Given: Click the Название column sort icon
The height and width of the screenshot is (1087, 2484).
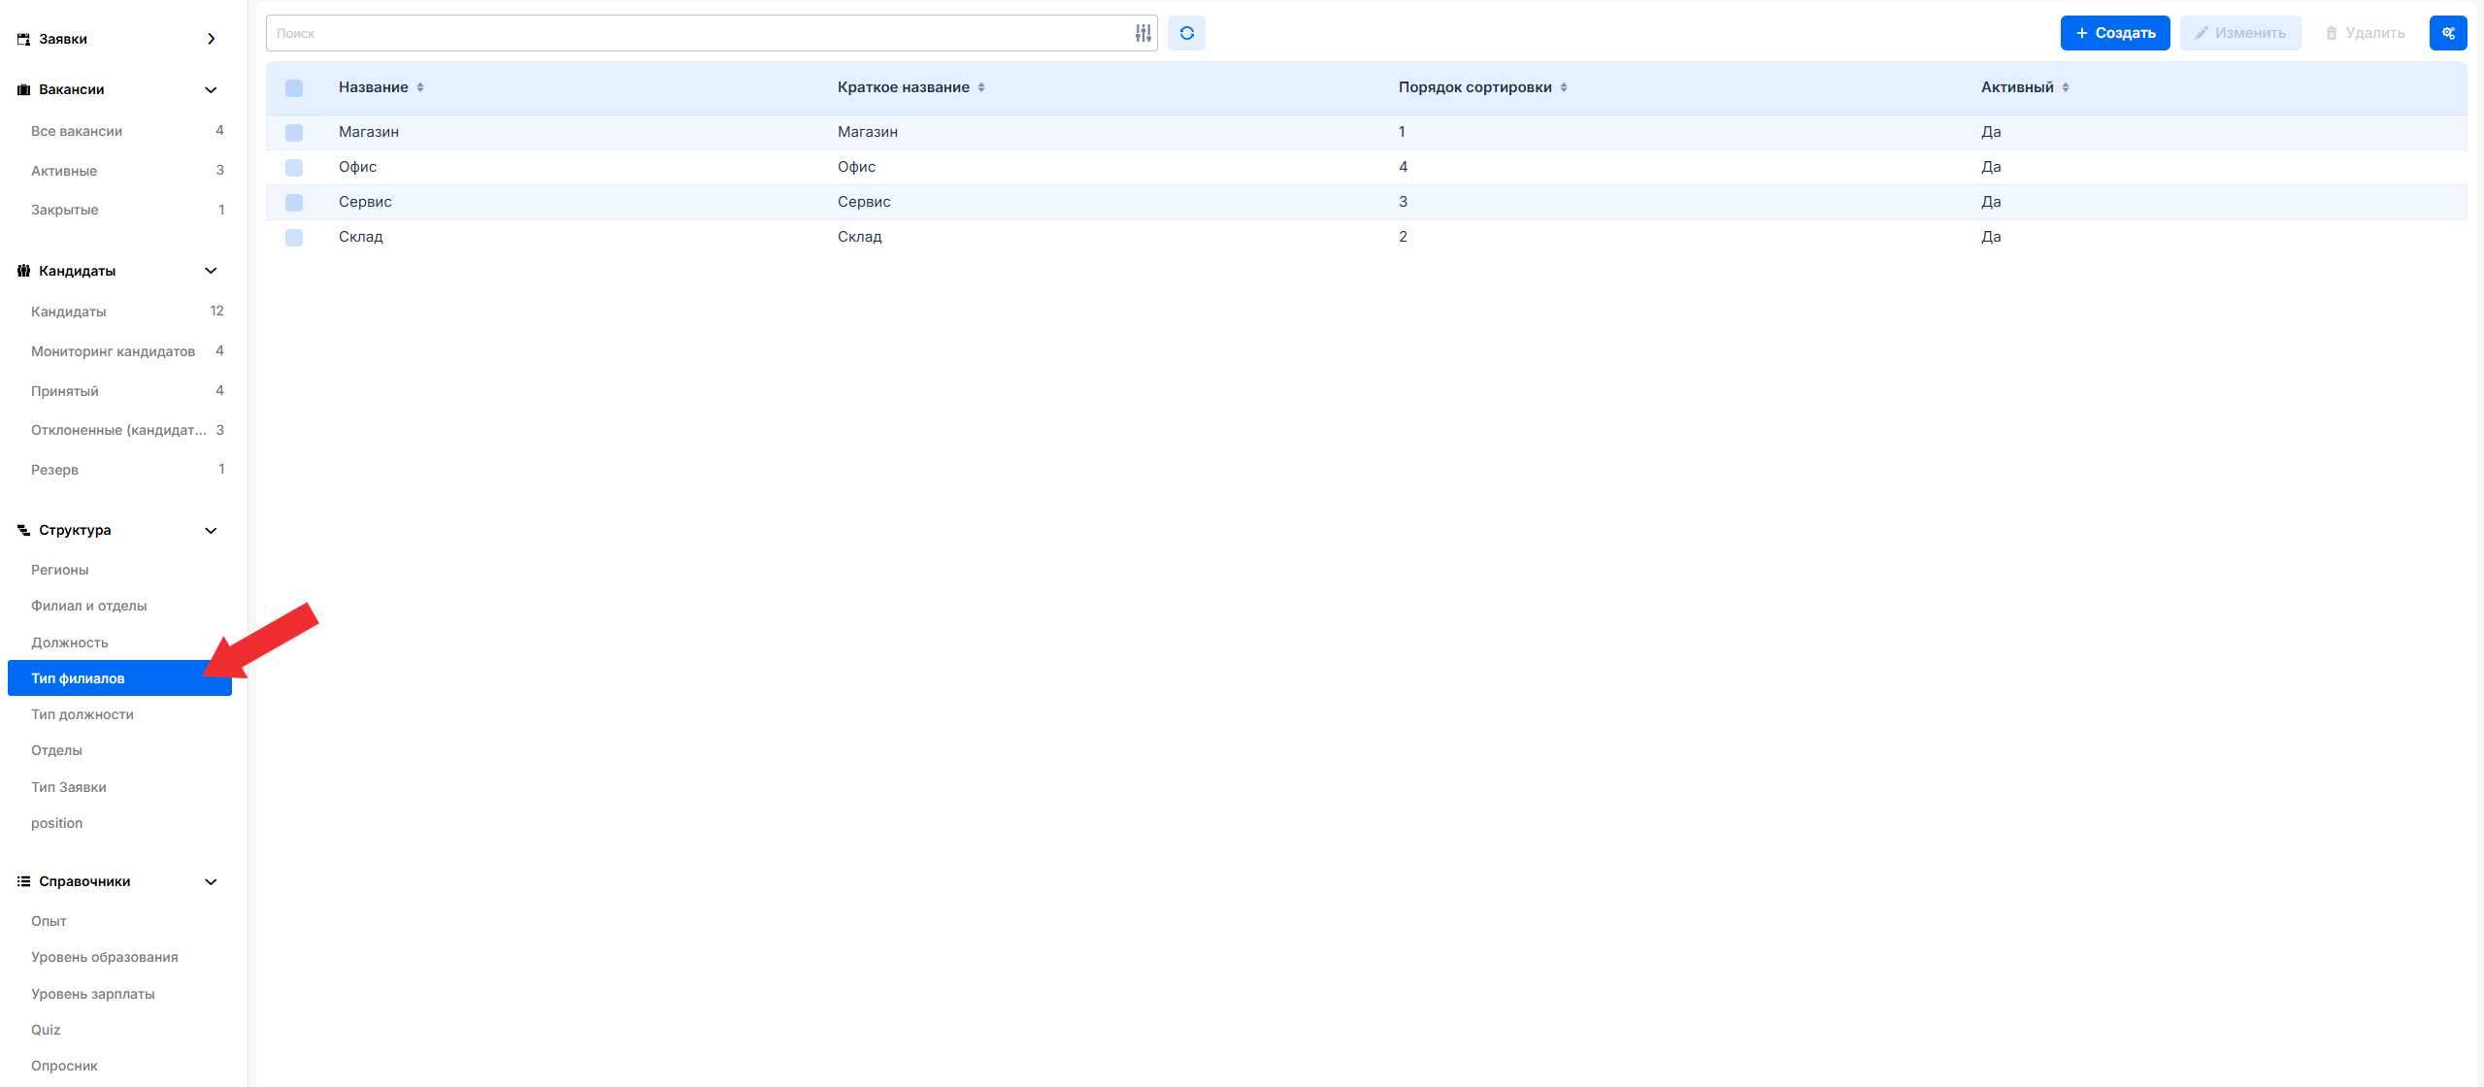Looking at the screenshot, I should [420, 87].
